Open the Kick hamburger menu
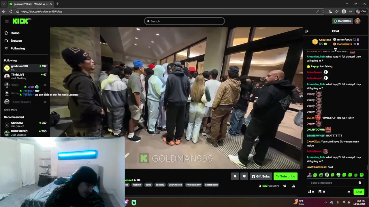The height and width of the screenshot is (207, 369). pos(7,21)
